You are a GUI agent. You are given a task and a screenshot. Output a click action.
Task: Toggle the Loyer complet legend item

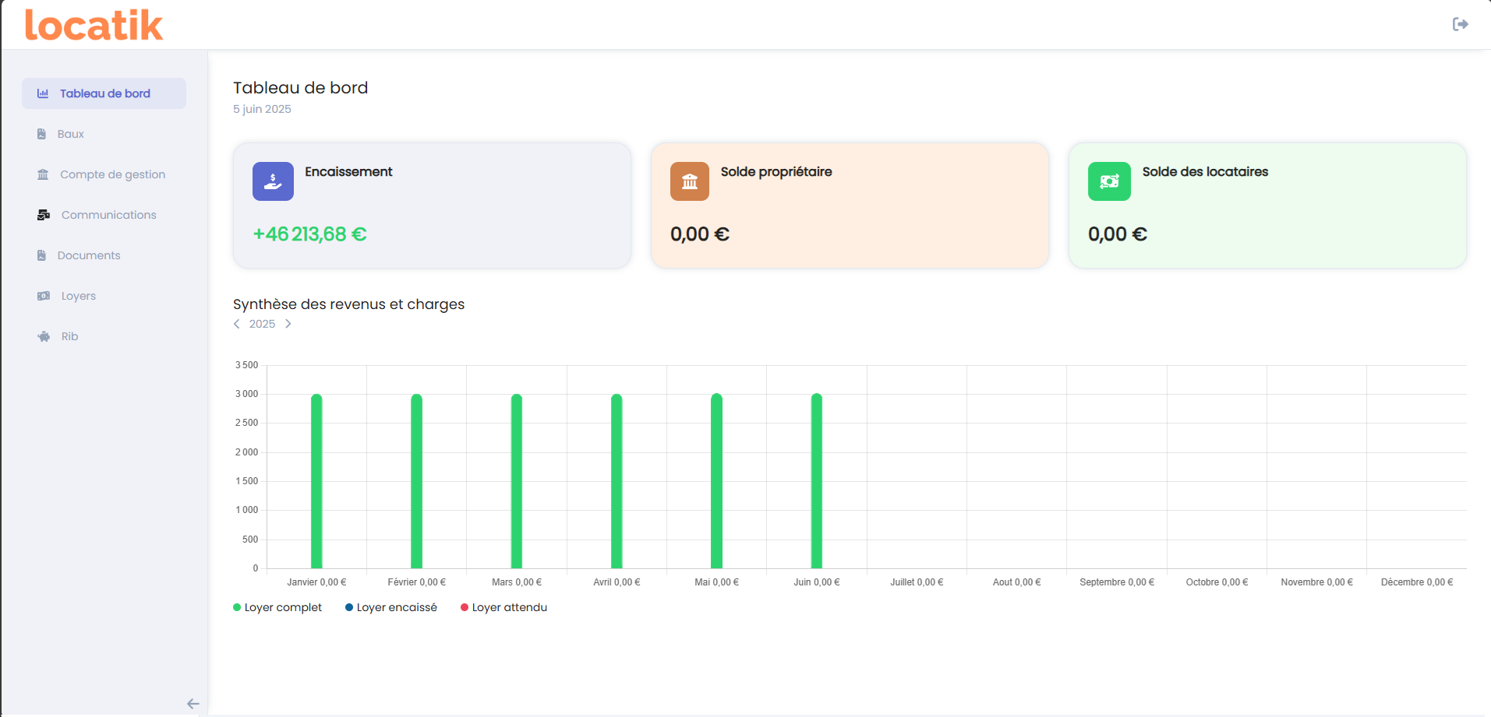pos(277,607)
